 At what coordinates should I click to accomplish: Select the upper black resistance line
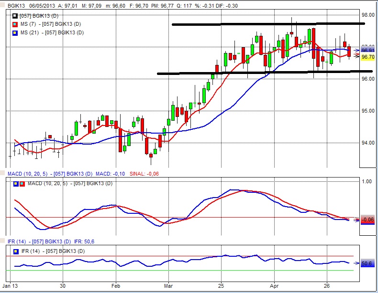pyautogui.click(x=268, y=24)
